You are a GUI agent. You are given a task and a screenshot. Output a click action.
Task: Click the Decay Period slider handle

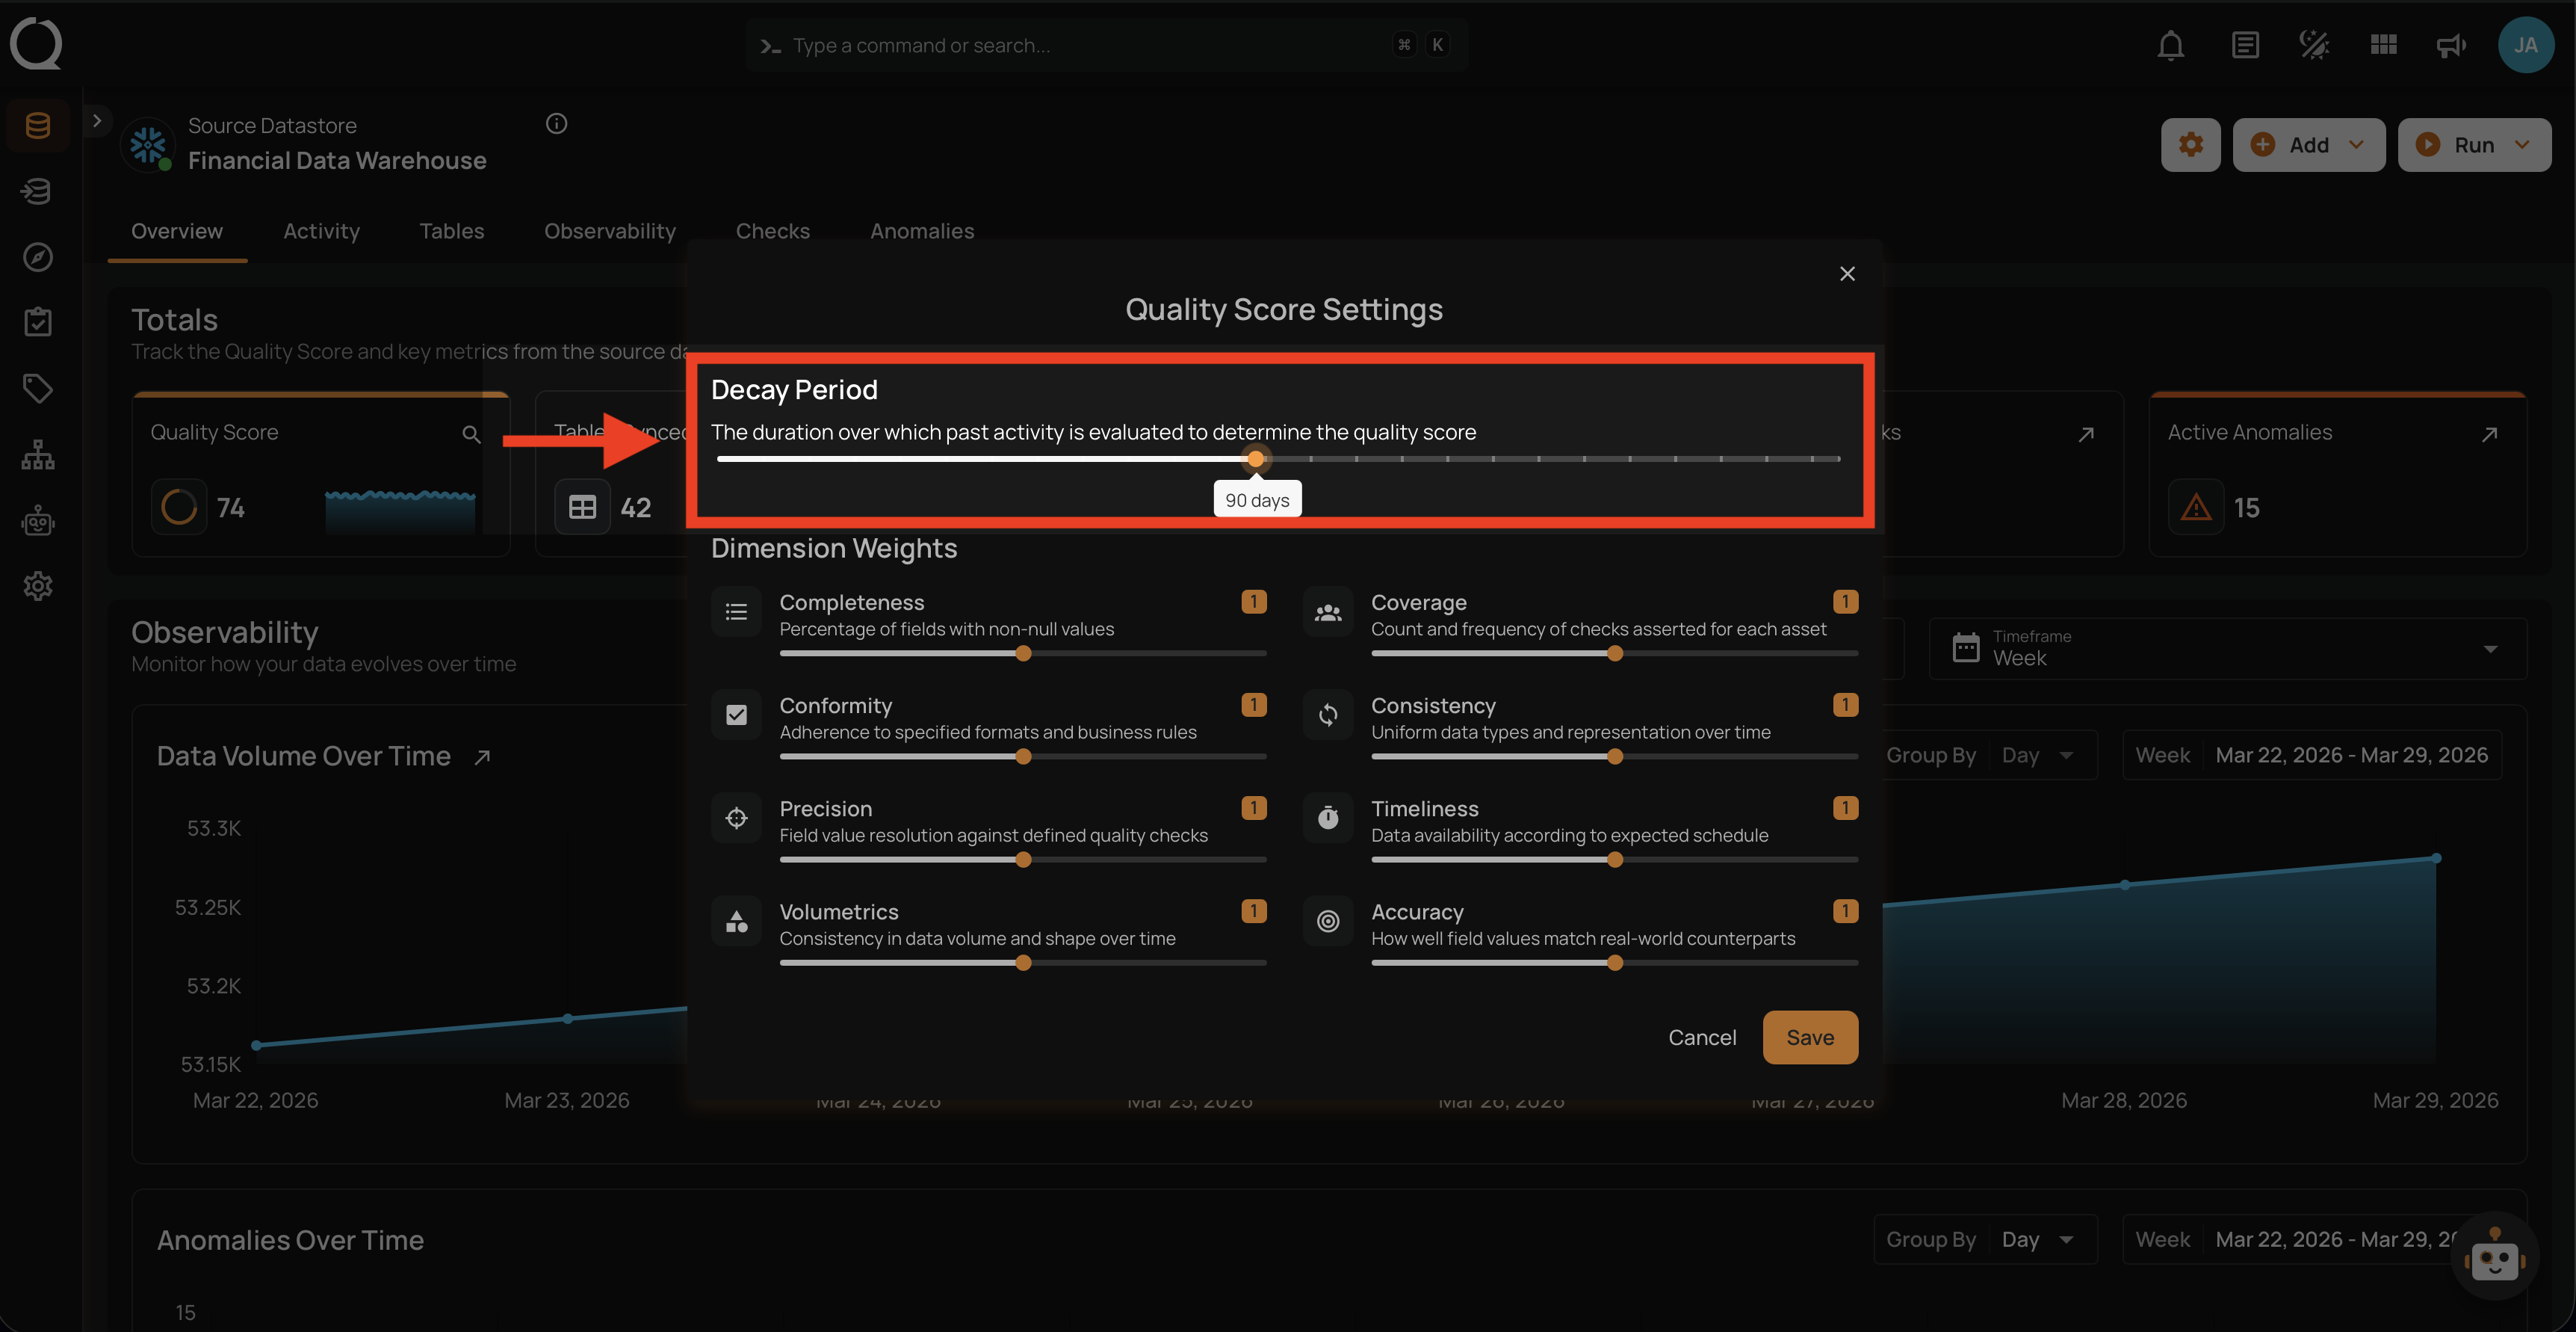pos(1256,460)
